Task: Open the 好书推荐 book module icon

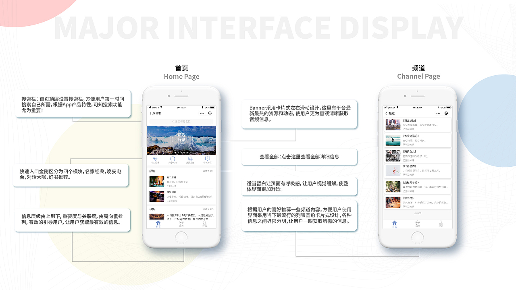Action: [x=207, y=158]
